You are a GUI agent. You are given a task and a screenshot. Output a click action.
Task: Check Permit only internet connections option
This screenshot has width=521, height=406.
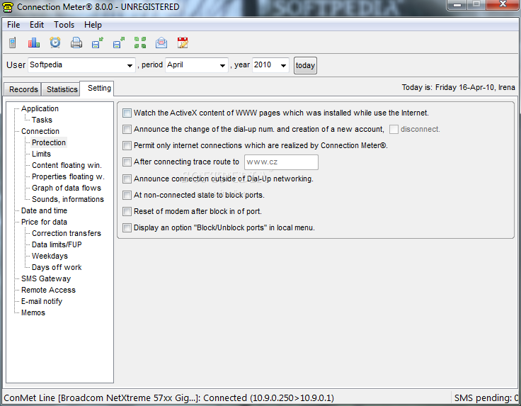127,146
